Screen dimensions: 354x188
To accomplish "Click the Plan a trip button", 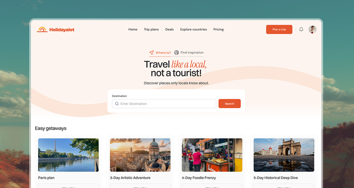I will pyautogui.click(x=279, y=29).
